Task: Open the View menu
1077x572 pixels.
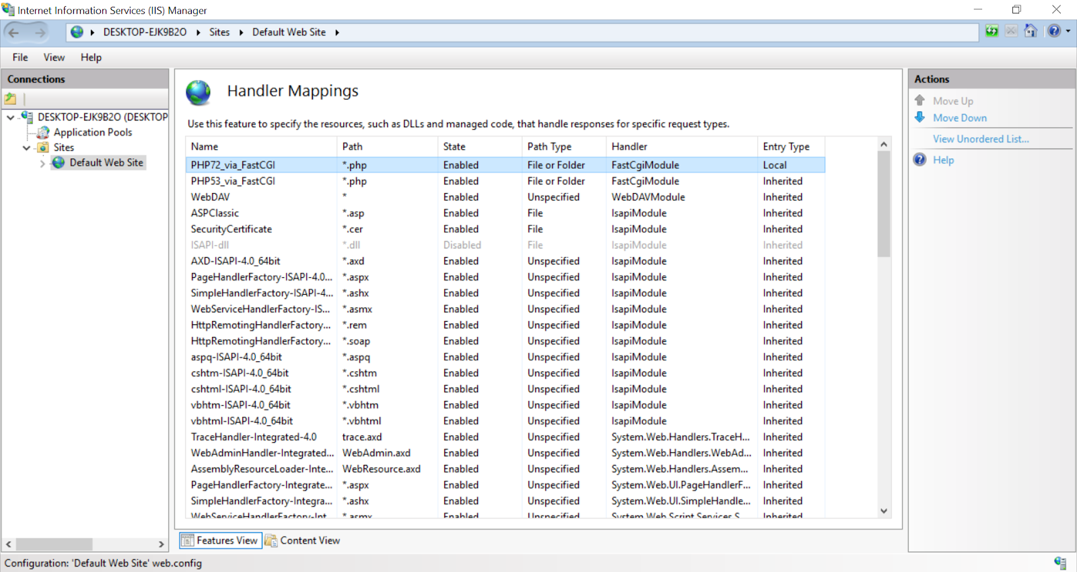Action: click(x=54, y=57)
